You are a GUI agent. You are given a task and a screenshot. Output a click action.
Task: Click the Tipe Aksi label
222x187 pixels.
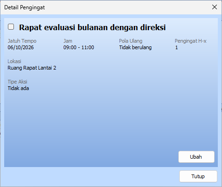(x=18, y=82)
